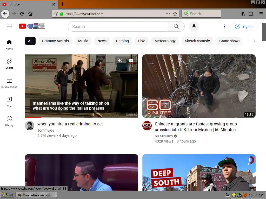Open Shorts in the YouTube sidebar
The height and width of the screenshot is (199, 266).
[9, 64]
